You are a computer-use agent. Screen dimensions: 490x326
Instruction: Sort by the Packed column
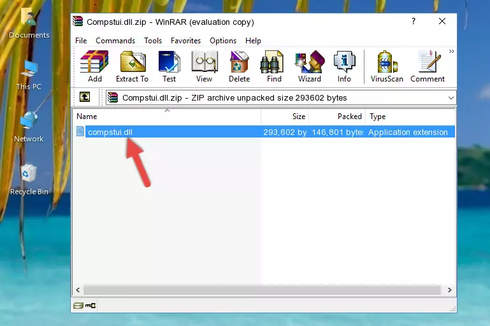click(x=337, y=117)
